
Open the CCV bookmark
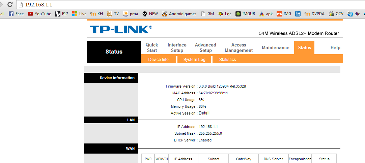click(336, 14)
